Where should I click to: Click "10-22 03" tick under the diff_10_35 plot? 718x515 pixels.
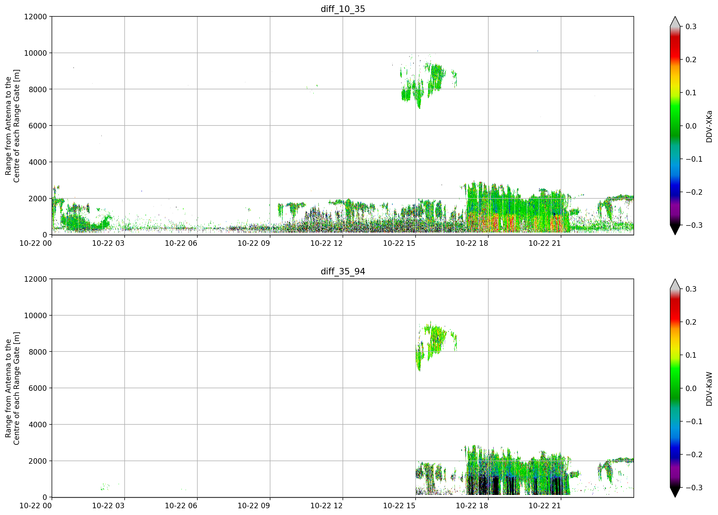[108, 243]
